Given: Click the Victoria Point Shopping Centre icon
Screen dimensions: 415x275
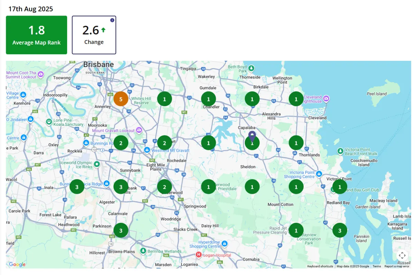Looking at the screenshot, I should pos(319,174).
